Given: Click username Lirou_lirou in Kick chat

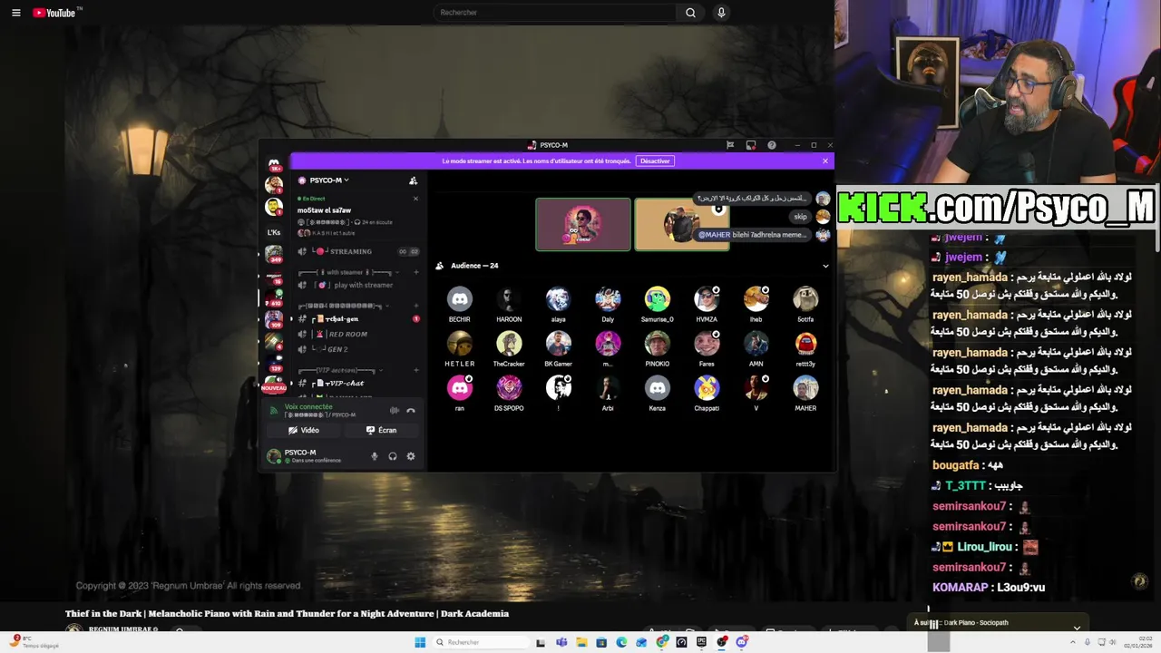Looking at the screenshot, I should point(984,548).
